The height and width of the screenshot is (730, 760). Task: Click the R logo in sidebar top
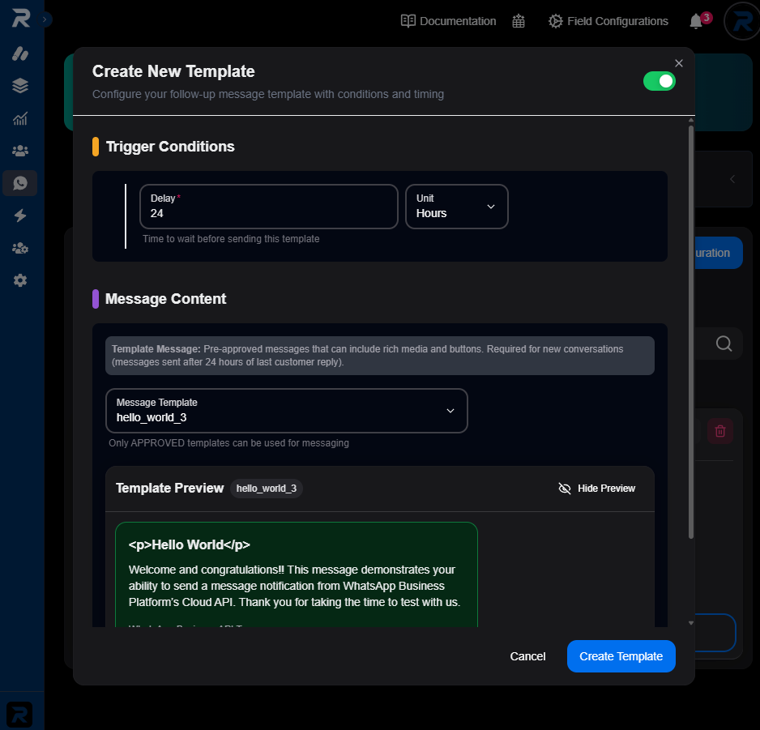coord(20,19)
